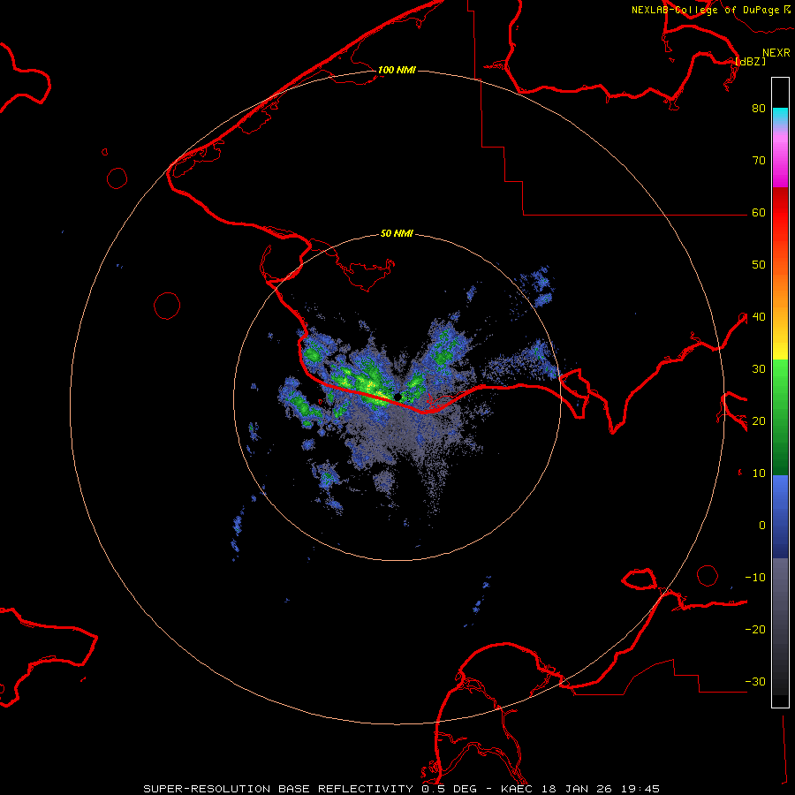Click the cyan top segment of the color bar
The height and width of the screenshot is (795, 795).
[780, 115]
